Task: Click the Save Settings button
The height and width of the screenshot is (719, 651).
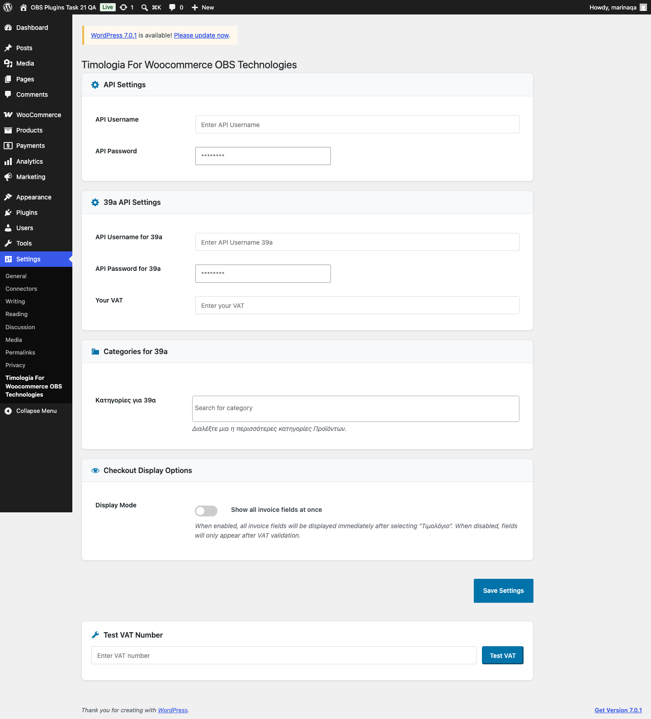Action: (504, 591)
